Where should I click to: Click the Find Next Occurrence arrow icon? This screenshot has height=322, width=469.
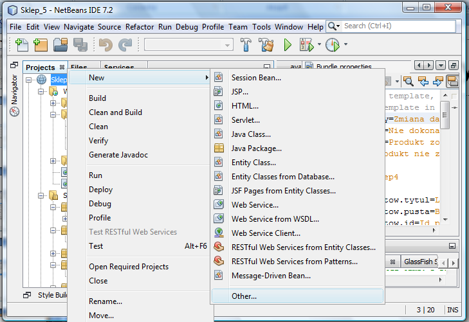(x=437, y=81)
